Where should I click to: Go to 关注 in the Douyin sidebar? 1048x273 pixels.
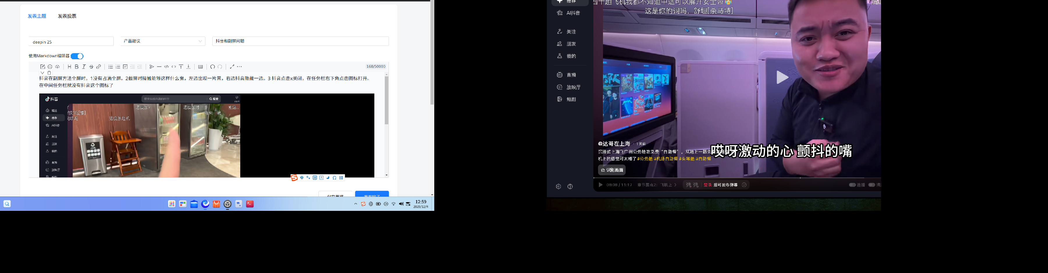point(567,32)
